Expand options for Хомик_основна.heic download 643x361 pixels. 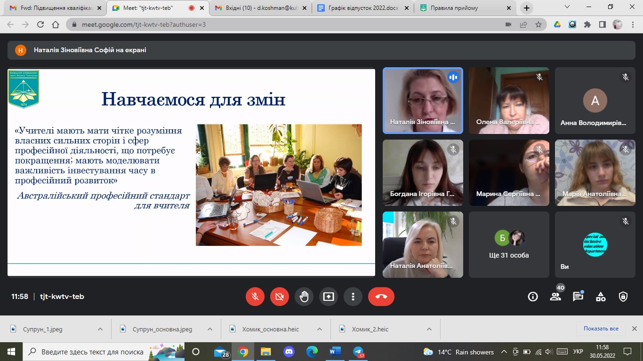click(320, 329)
